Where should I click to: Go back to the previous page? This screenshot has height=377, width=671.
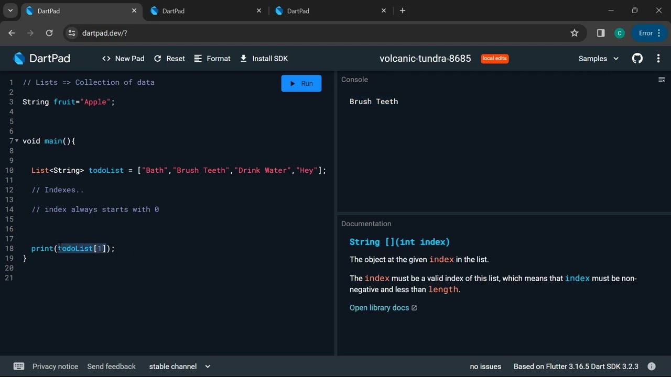click(x=12, y=33)
